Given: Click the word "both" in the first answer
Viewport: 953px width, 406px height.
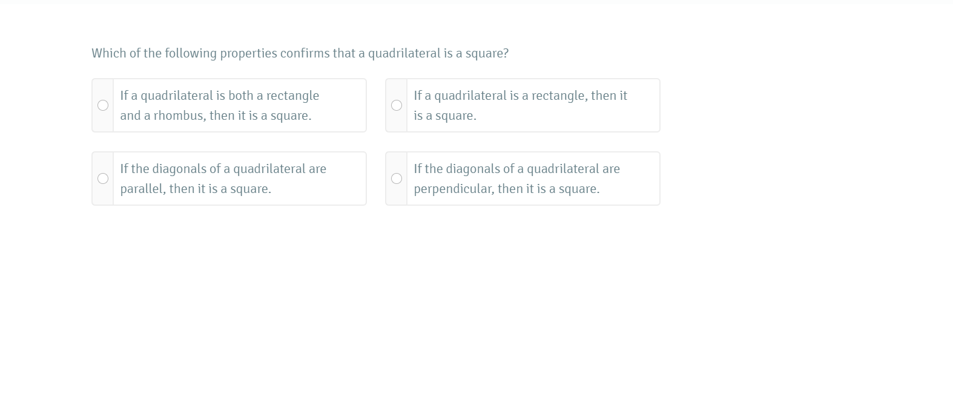Looking at the screenshot, I should pyautogui.click(x=240, y=96).
